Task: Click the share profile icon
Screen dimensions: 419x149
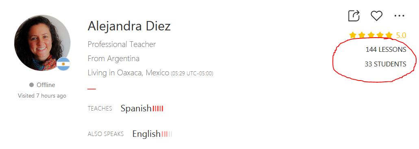Action: (x=354, y=16)
